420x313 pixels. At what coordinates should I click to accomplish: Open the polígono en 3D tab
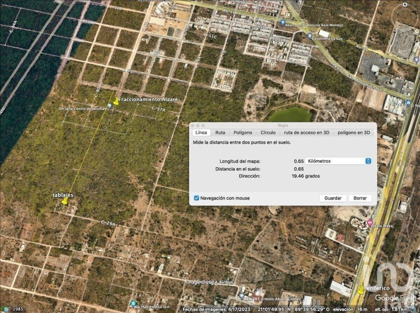pyautogui.click(x=354, y=132)
